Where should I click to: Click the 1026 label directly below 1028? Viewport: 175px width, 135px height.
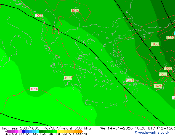(158, 86)
